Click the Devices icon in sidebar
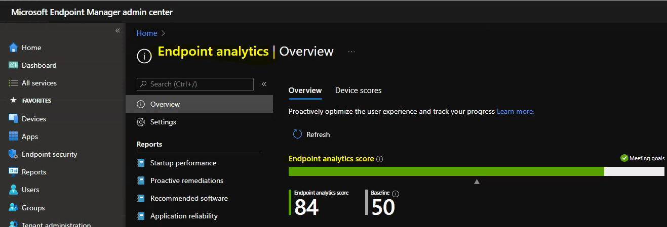 [x=14, y=119]
